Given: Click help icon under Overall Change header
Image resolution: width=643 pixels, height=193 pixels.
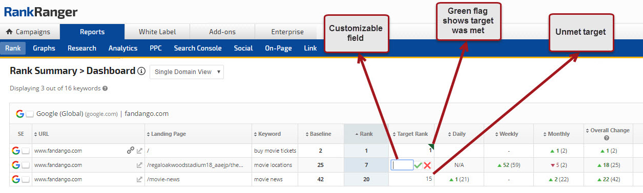Looking at the screenshot, I should tap(607, 138).
